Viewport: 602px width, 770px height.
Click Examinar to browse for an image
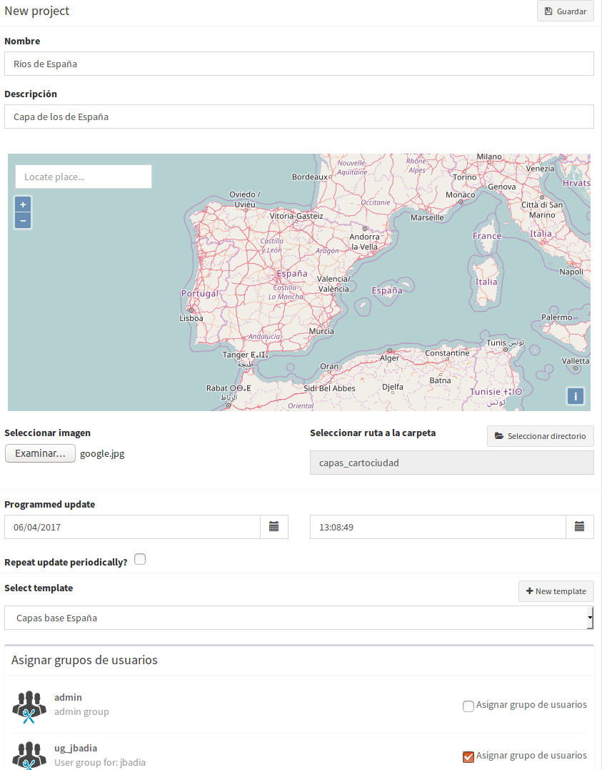pyautogui.click(x=40, y=453)
